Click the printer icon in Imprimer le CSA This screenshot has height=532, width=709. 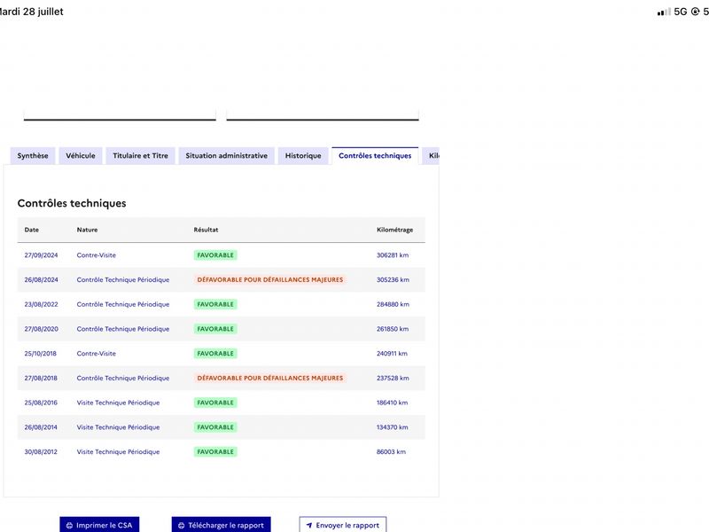pyautogui.click(x=69, y=526)
